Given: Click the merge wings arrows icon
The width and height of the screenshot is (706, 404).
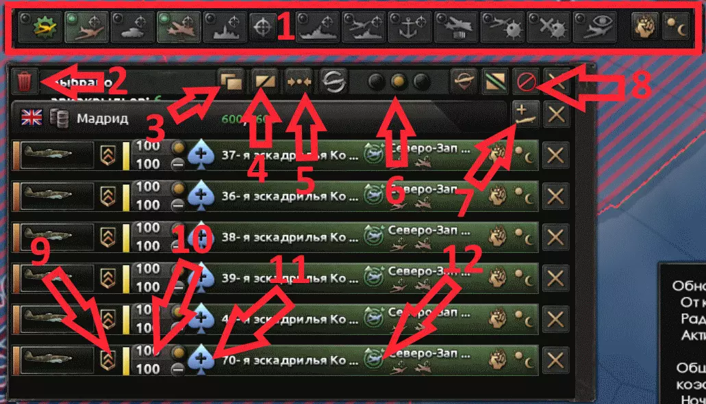Looking at the screenshot, I should [299, 82].
